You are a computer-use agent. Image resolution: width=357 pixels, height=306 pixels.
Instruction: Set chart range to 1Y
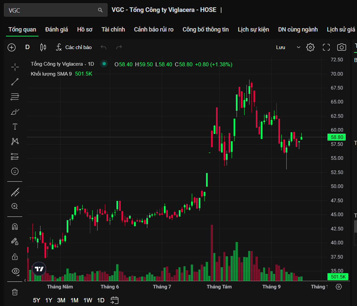49,300
